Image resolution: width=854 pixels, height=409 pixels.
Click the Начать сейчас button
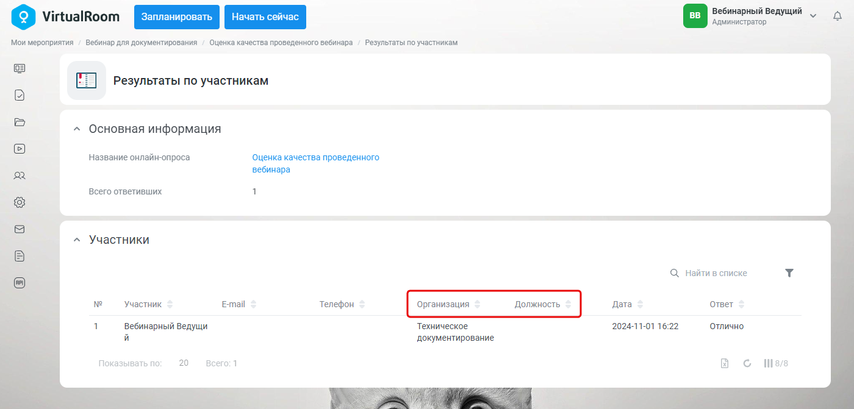265,17
